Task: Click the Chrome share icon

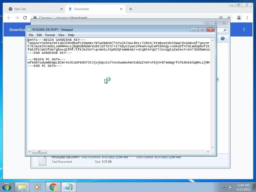Action: click(221, 18)
